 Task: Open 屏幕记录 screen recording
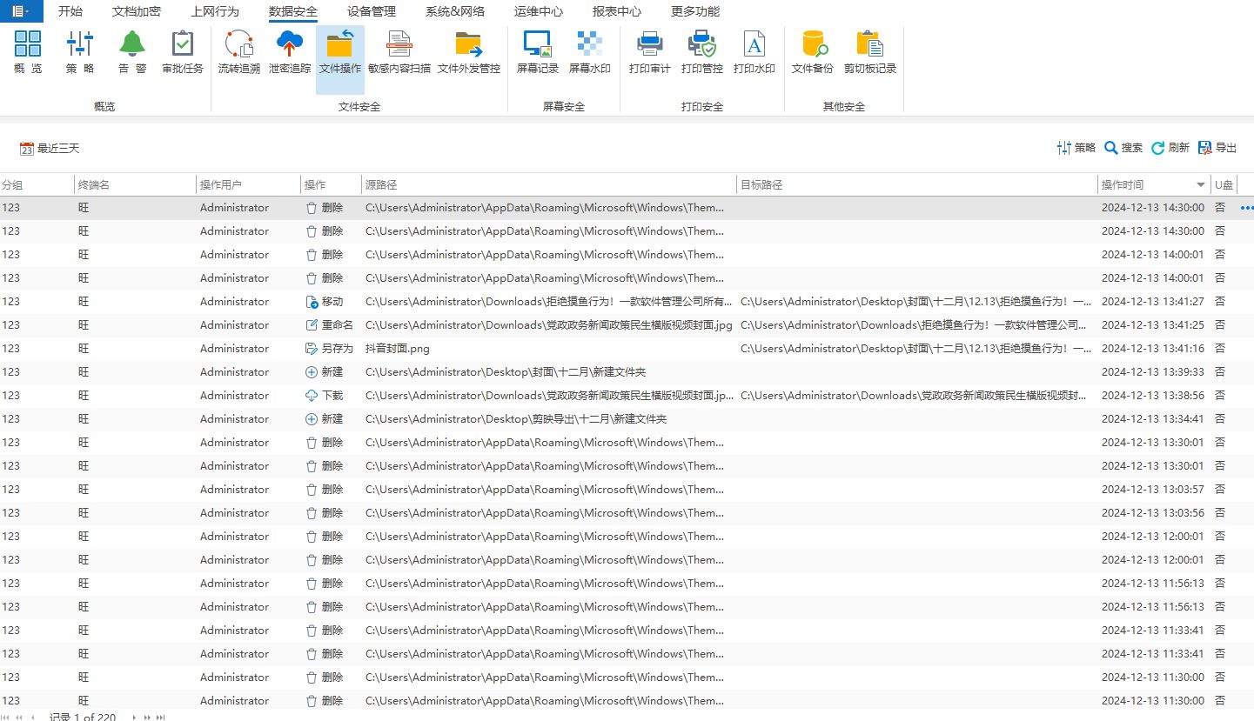537,52
